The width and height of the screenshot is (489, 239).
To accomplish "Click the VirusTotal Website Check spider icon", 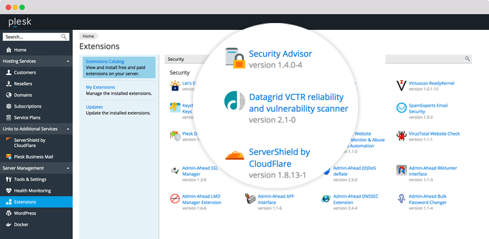I will (401, 136).
